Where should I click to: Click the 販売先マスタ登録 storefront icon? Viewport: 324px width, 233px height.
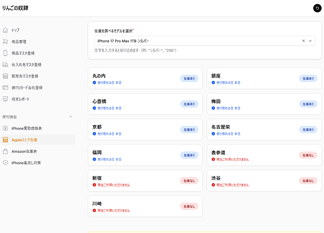point(5,76)
